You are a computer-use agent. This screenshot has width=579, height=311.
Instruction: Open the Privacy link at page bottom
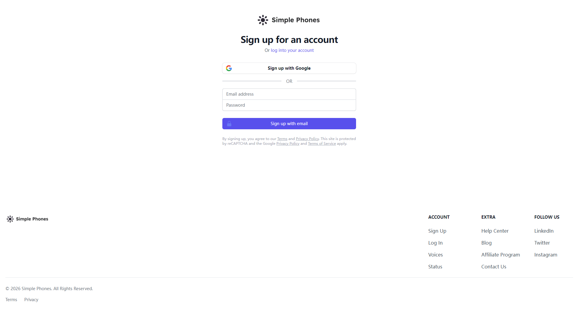[31, 300]
